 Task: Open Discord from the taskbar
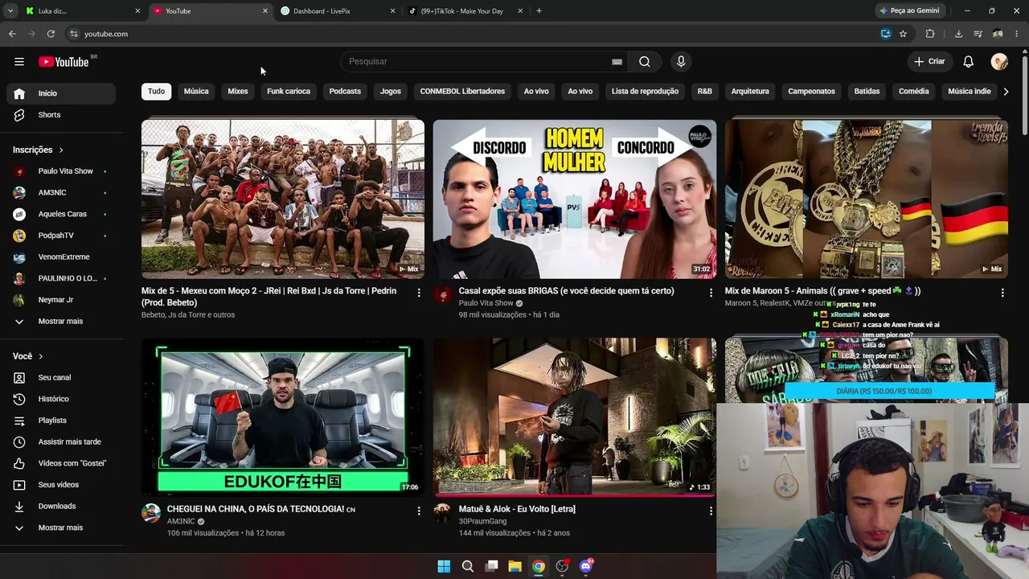coord(586,566)
